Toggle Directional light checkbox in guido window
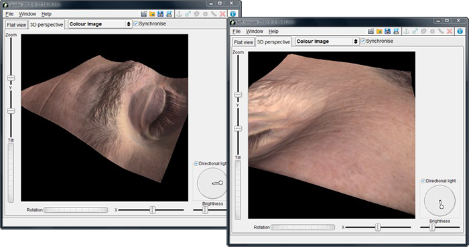Viewport: 469px width, 247px height. 196,164
